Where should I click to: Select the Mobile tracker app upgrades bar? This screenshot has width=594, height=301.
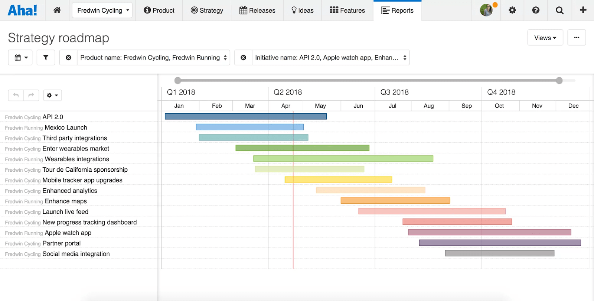point(338,179)
